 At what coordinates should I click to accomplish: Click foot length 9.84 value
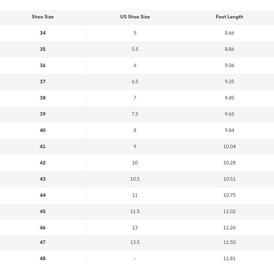pos(229,130)
